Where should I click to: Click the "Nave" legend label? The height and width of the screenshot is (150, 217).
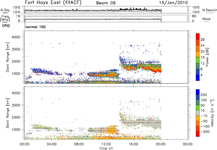[206, 19]
